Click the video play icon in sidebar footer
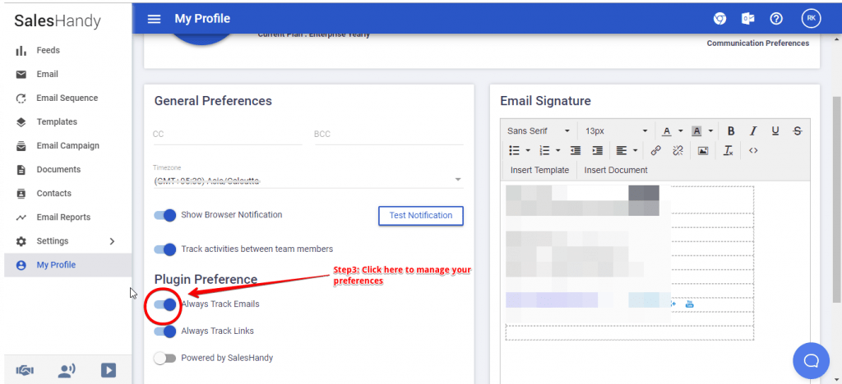This screenshot has height=384, width=842. tap(109, 370)
